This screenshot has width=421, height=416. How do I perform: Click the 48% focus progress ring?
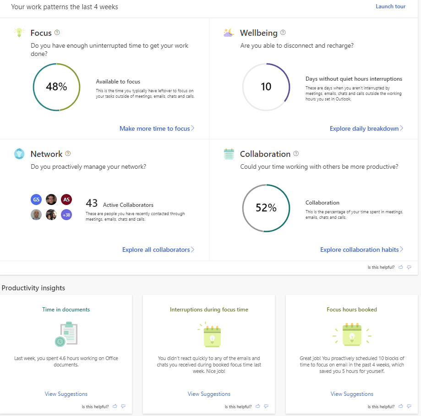tap(56, 87)
